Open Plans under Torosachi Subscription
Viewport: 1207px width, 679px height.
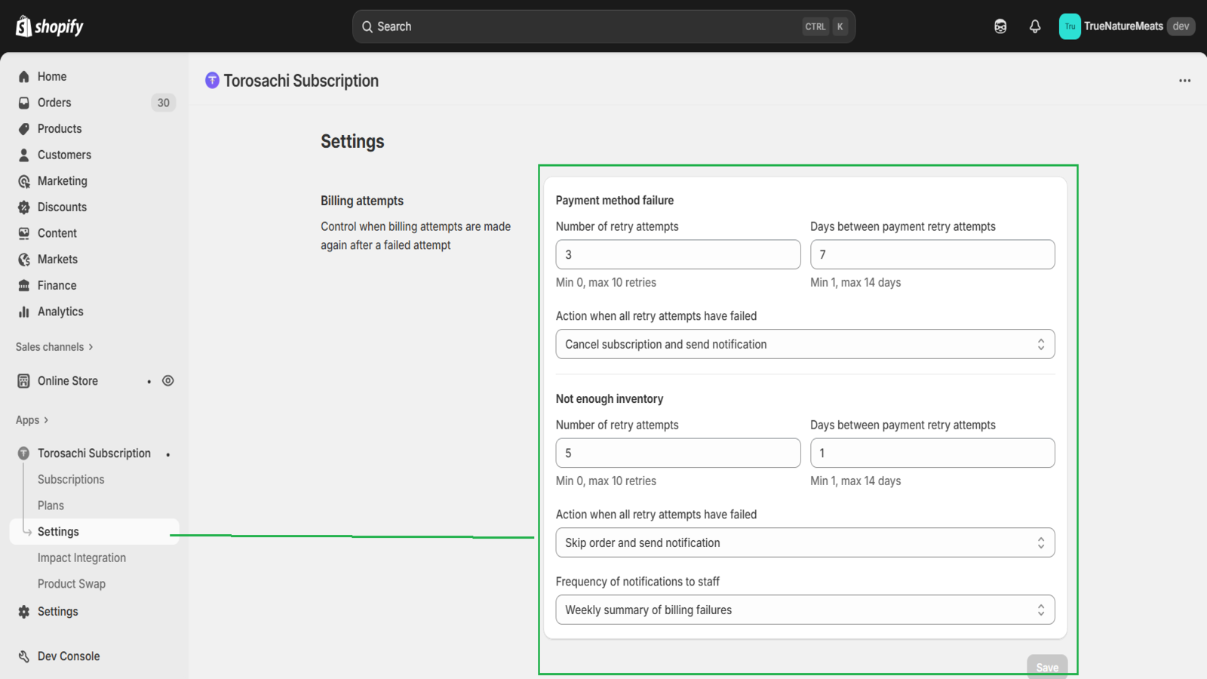point(51,505)
